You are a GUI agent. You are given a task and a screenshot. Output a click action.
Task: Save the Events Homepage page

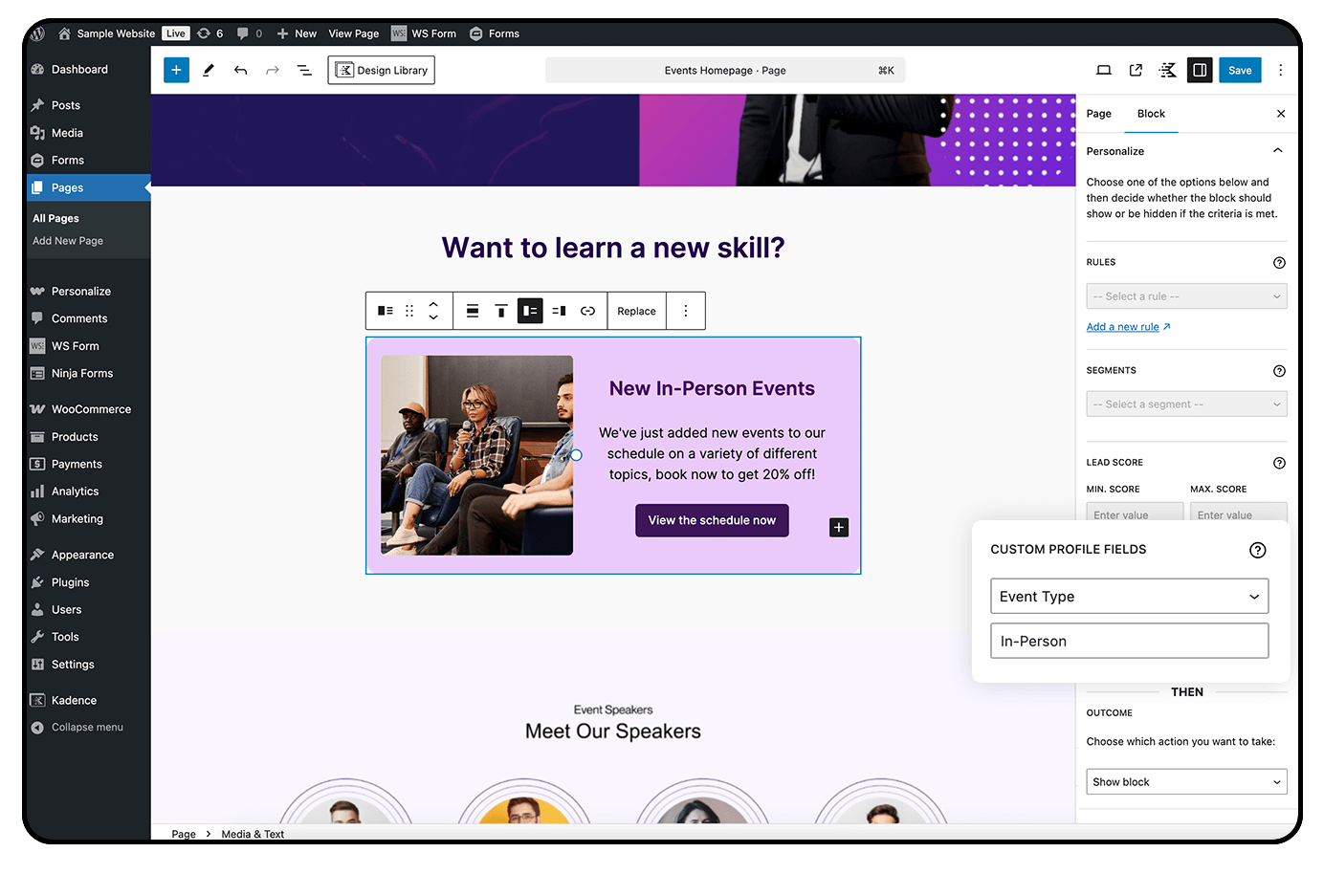pyautogui.click(x=1240, y=70)
